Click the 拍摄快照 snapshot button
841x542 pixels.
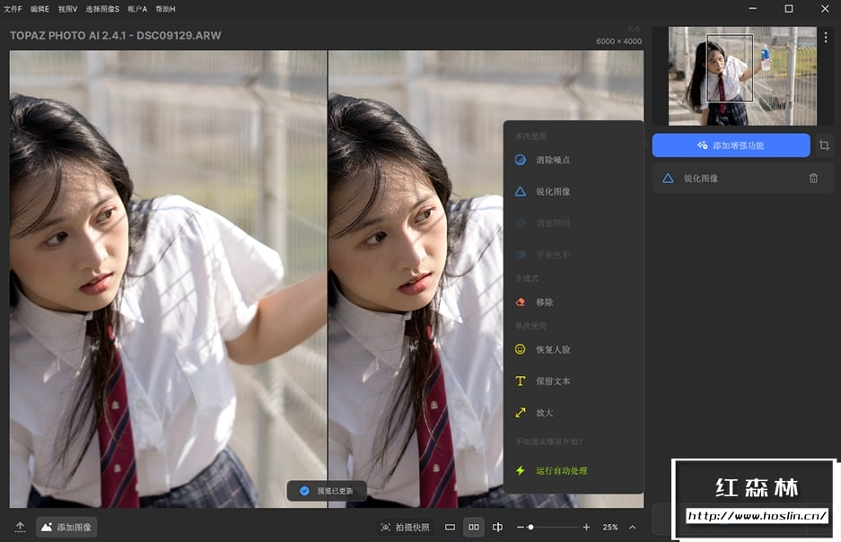tap(405, 527)
